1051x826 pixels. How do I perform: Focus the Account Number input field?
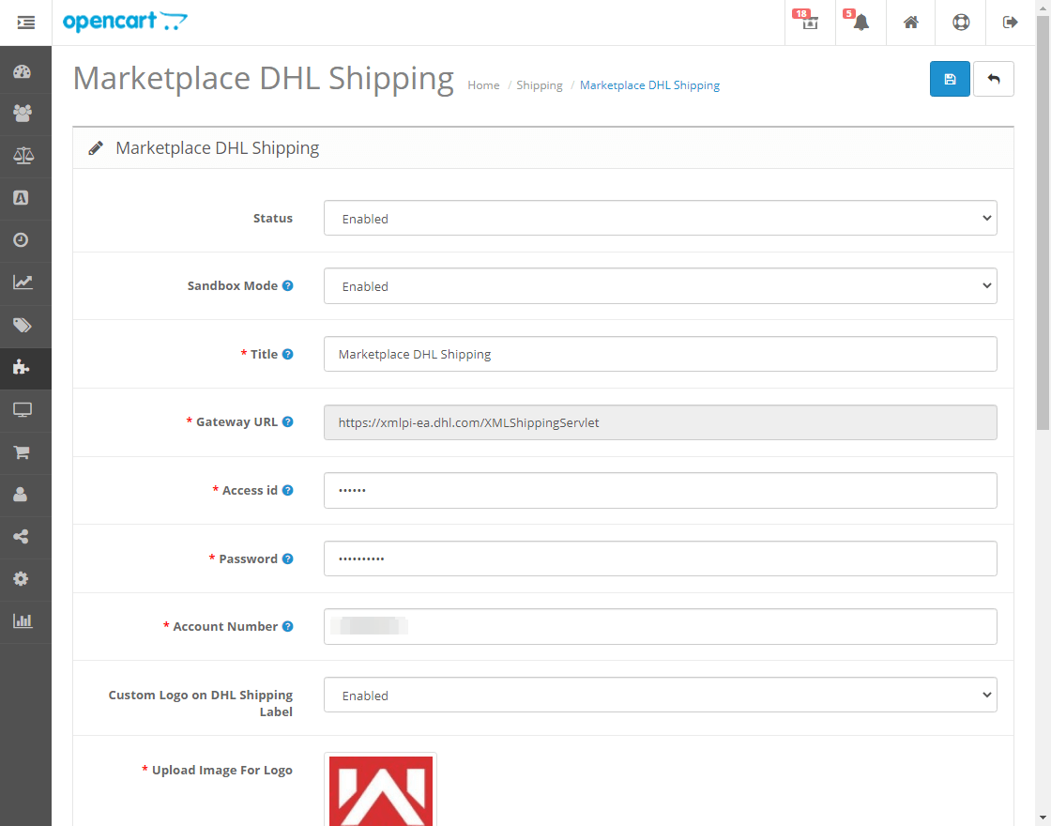pyautogui.click(x=661, y=626)
